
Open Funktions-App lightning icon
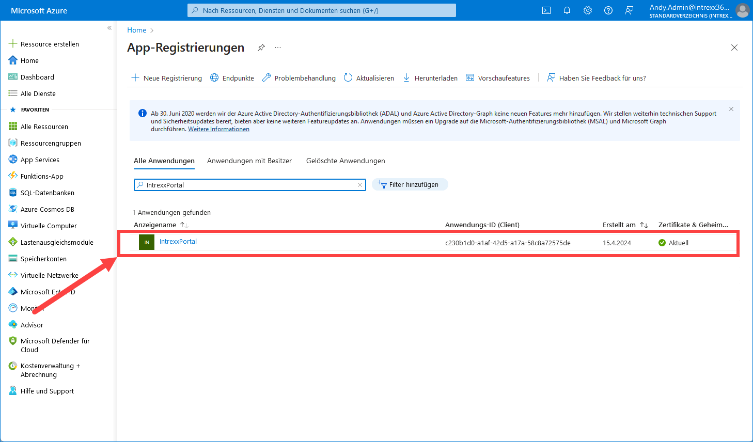[13, 176]
